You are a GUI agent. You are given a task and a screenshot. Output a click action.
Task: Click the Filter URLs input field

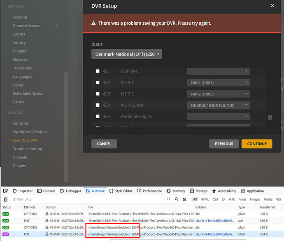point(88,199)
